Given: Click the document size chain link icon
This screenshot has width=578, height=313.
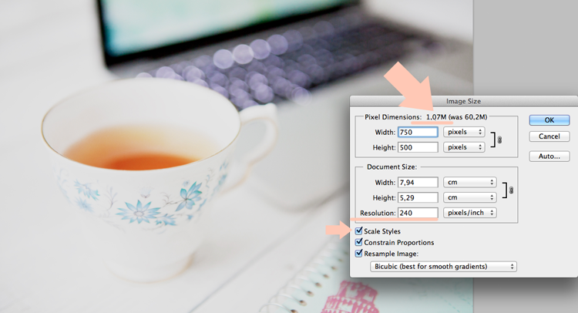Looking at the screenshot, I should 511,190.
